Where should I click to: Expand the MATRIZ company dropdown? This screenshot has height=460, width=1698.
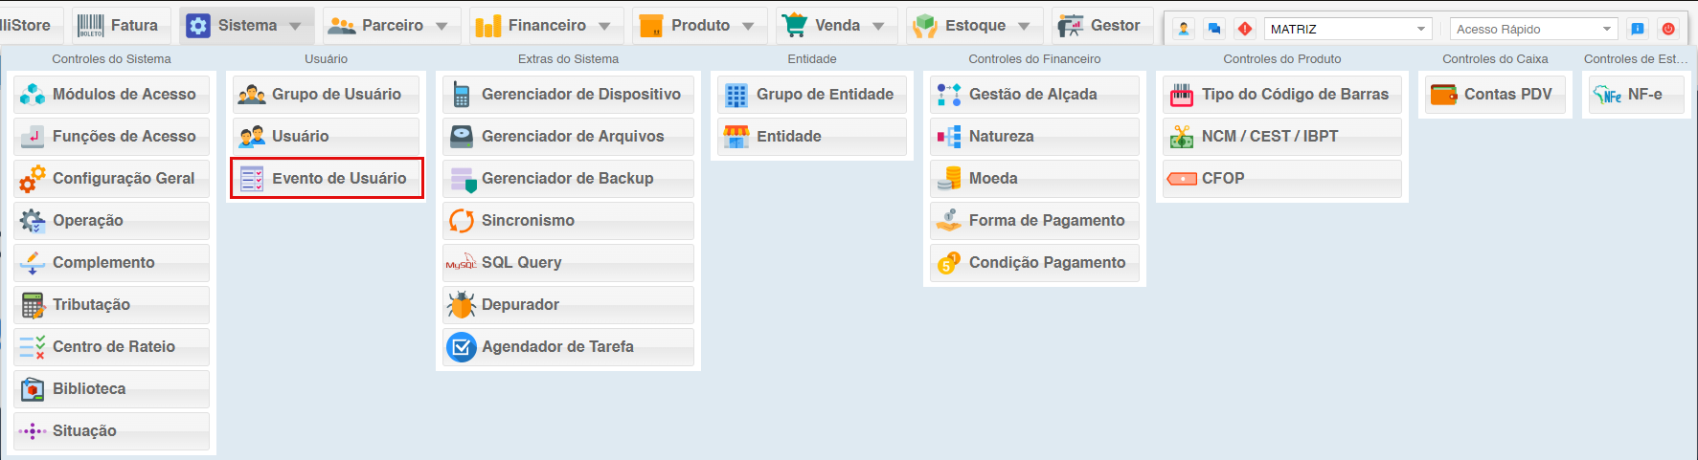tap(1348, 29)
